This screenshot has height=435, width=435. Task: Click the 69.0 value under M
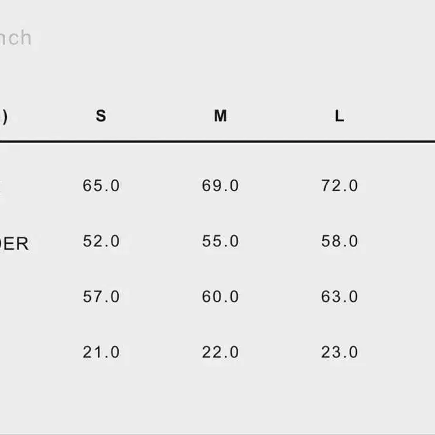coord(220,186)
